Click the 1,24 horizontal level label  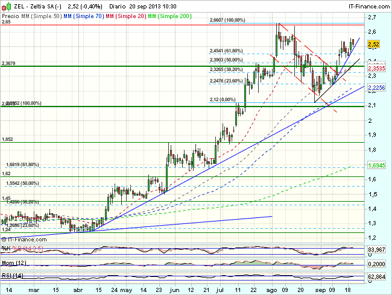(6, 229)
